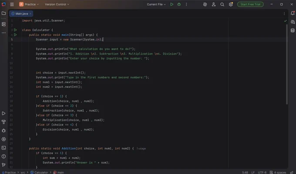296x174 pixels.
Task: Open the Build hammer tool window
Action: click(x=3, y=122)
